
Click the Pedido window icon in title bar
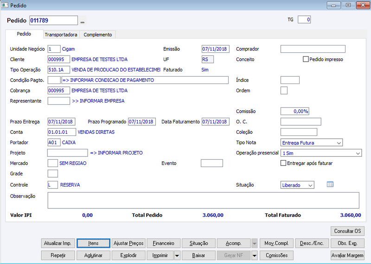[x=5, y=5]
